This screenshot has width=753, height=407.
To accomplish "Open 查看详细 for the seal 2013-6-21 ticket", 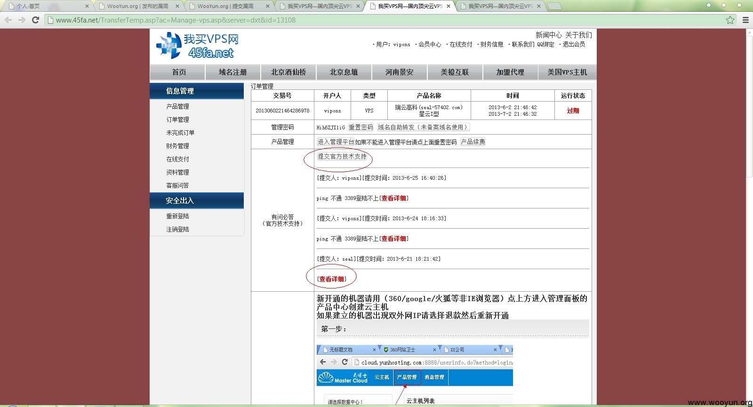I will (x=332, y=279).
